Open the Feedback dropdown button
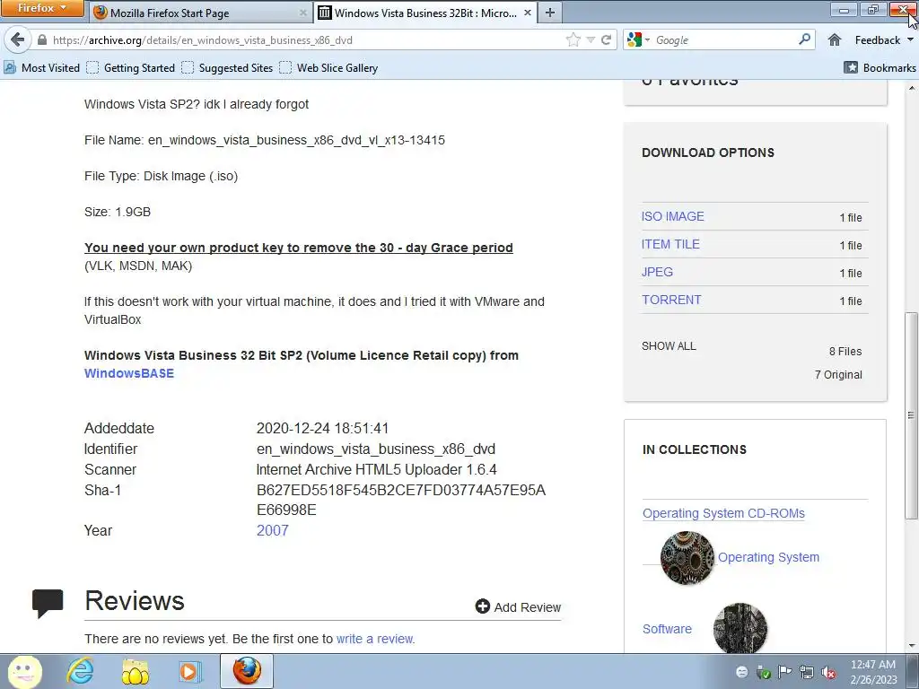The height and width of the screenshot is (689, 919). (884, 39)
